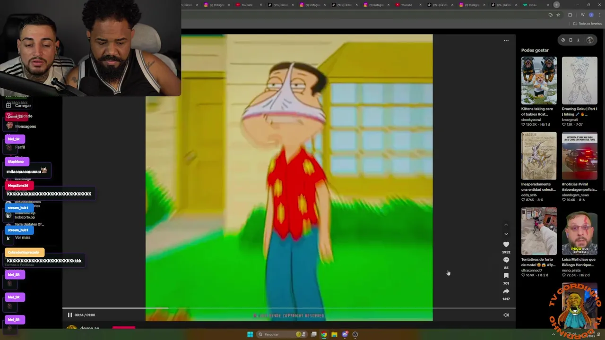This screenshot has height=340, width=605.
Task: Open Chrome from the taskbar
Action: coord(324,334)
